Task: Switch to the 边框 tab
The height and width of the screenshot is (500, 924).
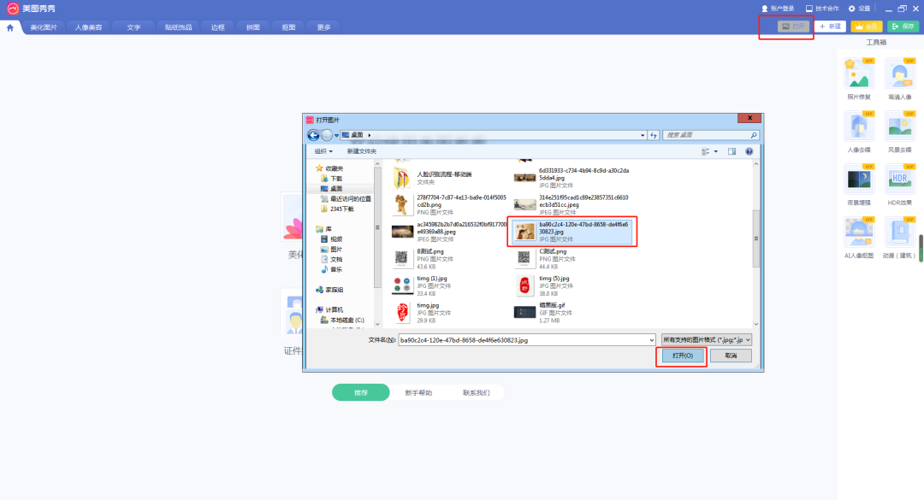Action: click(x=218, y=27)
